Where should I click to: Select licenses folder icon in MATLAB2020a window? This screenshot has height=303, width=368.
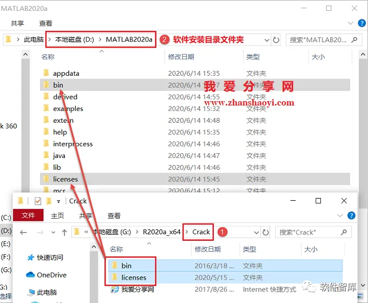point(46,179)
